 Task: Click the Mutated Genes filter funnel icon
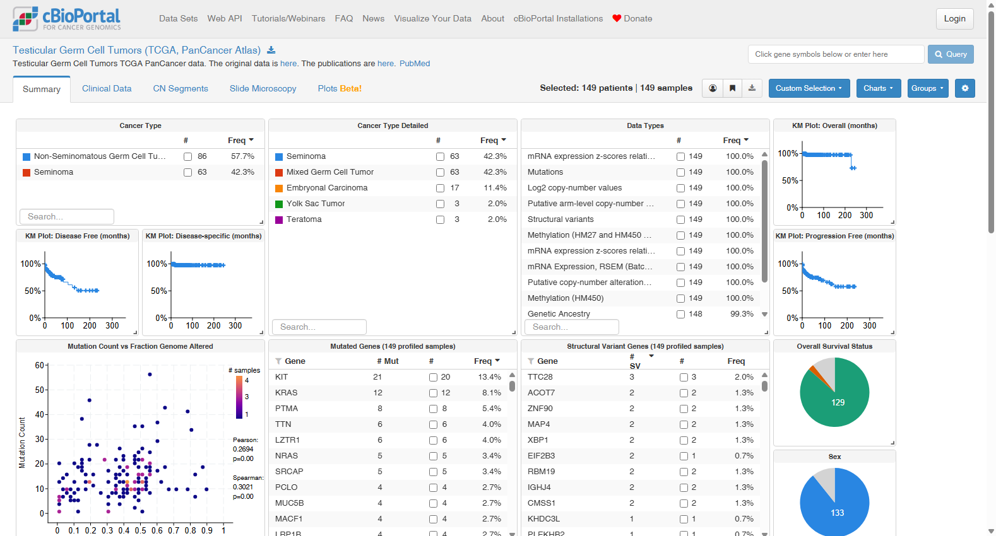click(x=278, y=361)
